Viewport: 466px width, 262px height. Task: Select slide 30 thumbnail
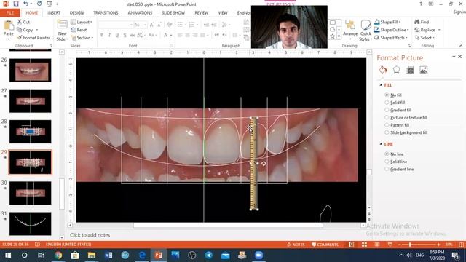[31, 193]
